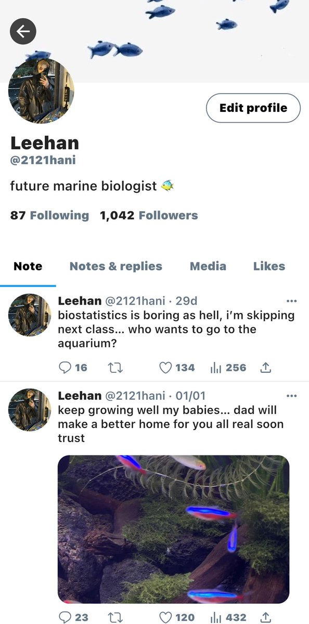
Task: Open the Media tab
Action: click(x=208, y=266)
